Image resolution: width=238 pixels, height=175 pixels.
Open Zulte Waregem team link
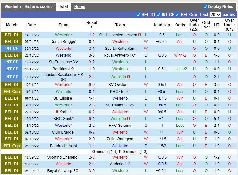[x=120, y=139]
